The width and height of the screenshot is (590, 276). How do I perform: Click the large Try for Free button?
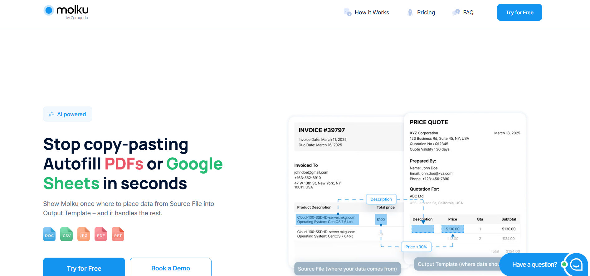84,267
